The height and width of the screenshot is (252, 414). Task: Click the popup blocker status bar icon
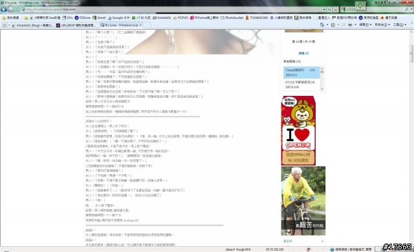pyautogui.click(x=309, y=249)
